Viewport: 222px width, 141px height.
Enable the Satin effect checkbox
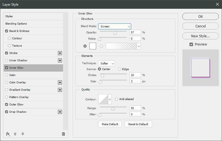(7, 75)
